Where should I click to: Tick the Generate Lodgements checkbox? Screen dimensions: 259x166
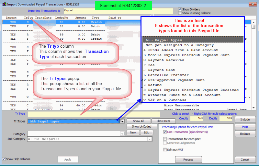[165, 143]
